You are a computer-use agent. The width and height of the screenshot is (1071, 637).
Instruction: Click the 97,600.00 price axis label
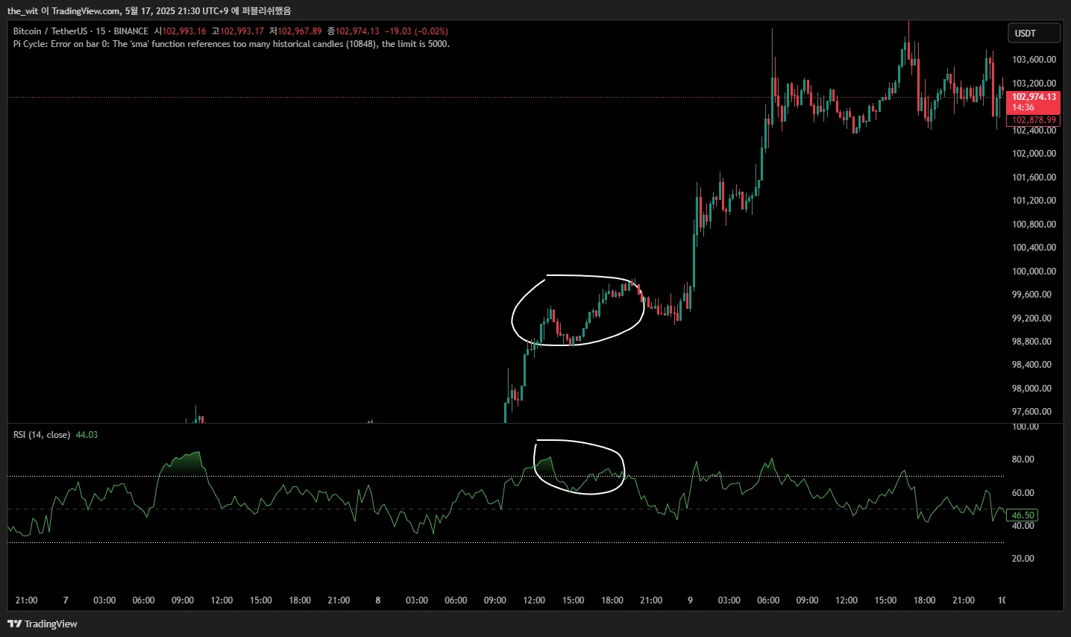click(x=1031, y=412)
